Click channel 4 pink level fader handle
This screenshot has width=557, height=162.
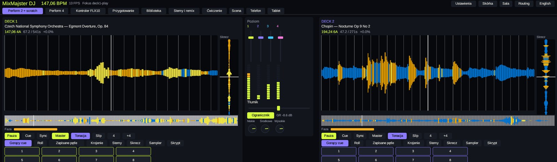(x=281, y=38)
